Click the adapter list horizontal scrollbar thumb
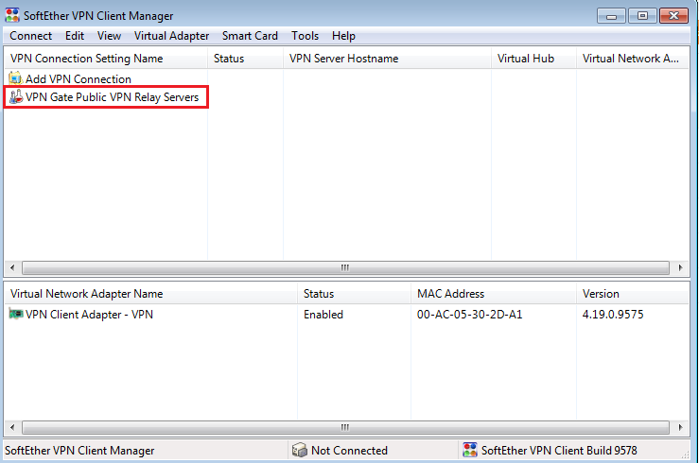 pos(345,427)
